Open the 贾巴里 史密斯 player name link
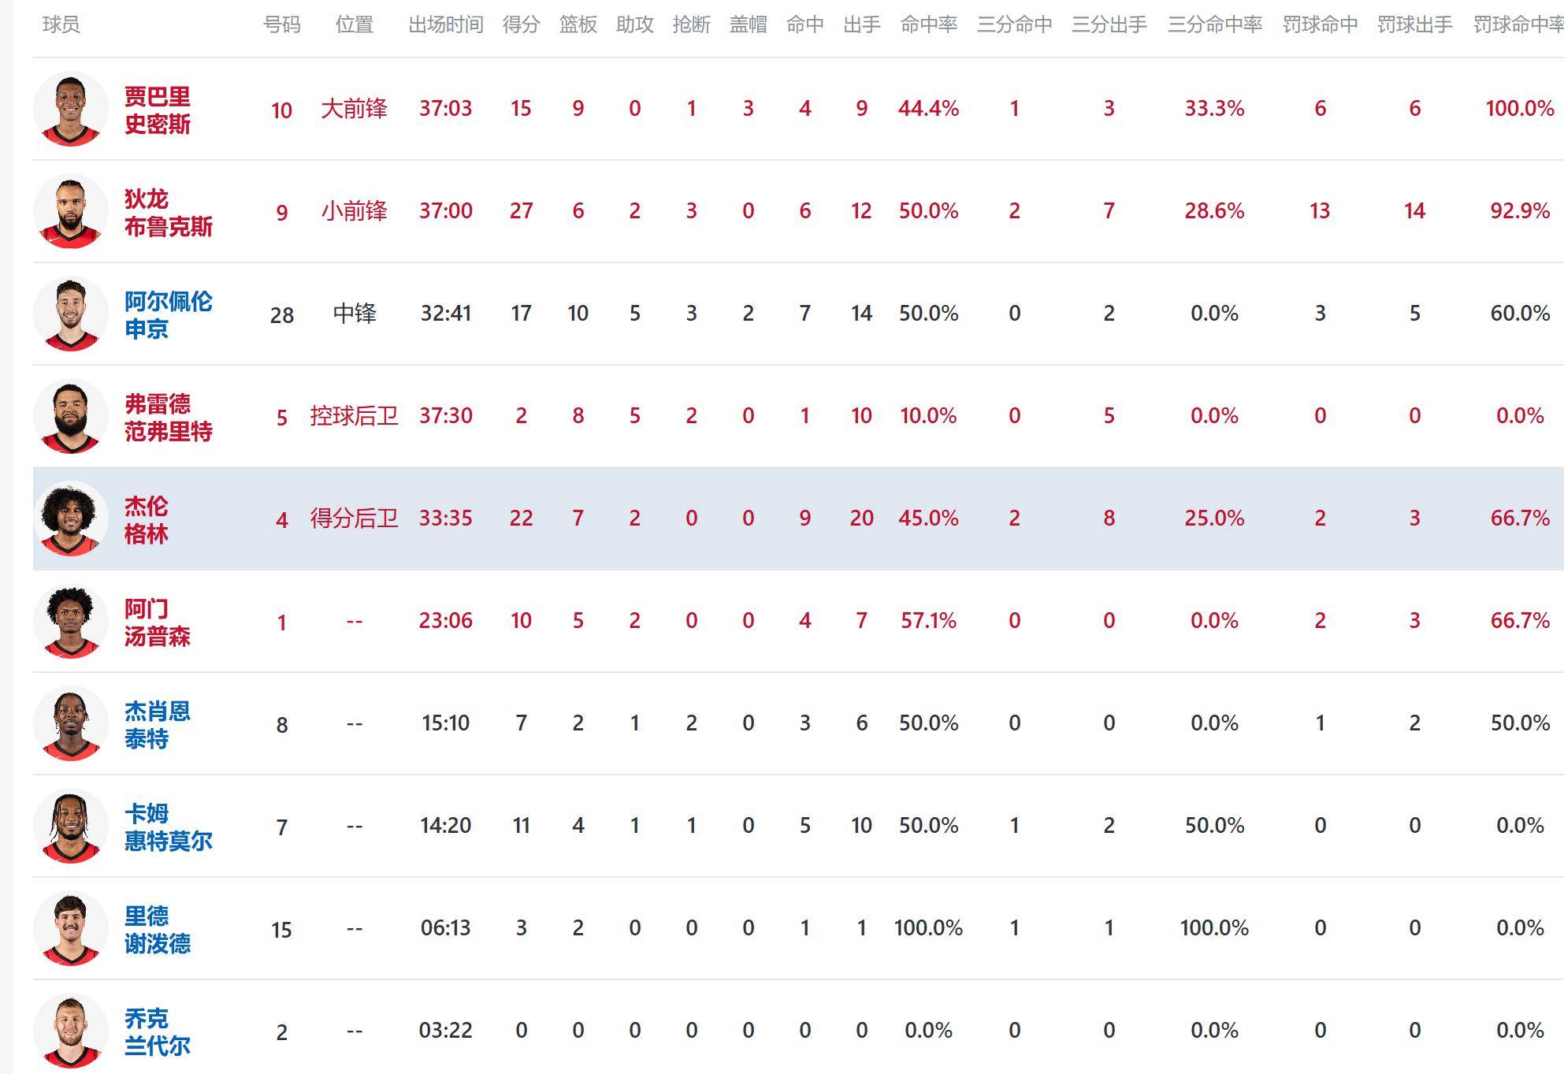1564x1074 pixels. (157, 110)
